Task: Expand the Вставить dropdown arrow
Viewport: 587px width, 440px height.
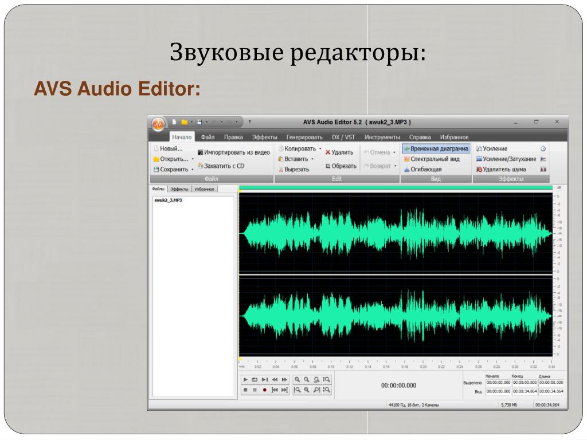Action: click(x=312, y=159)
